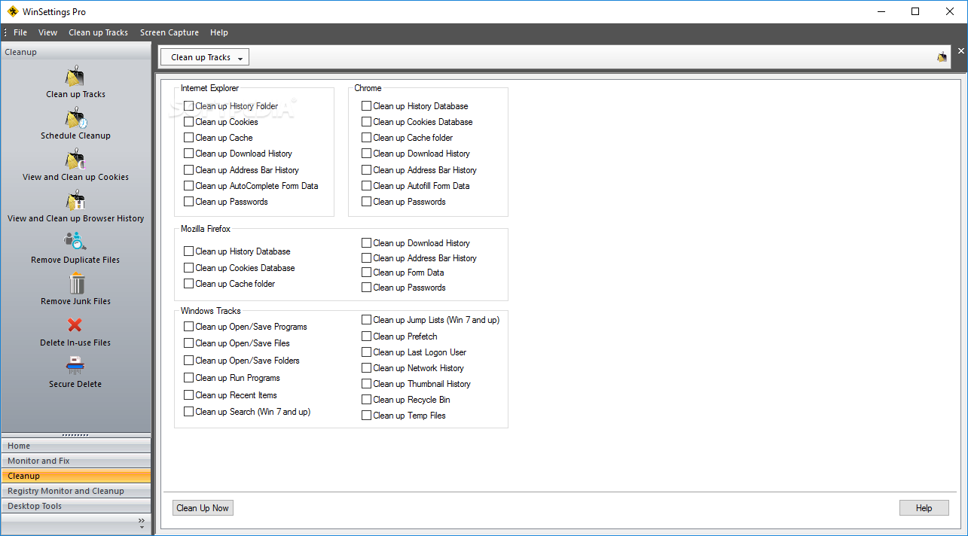Image resolution: width=968 pixels, height=536 pixels.
Task: Open the File menu
Action: click(20, 32)
